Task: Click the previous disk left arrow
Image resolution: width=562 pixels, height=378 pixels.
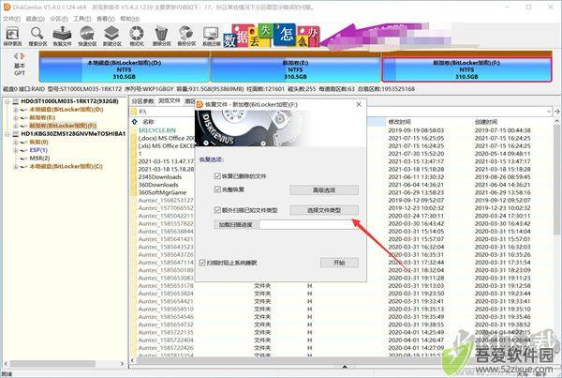Action: (16, 56)
